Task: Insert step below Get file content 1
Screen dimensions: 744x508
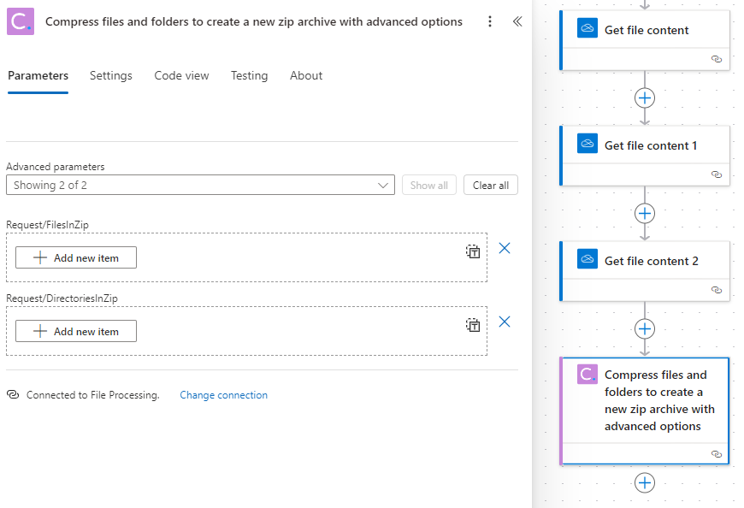Action: coord(644,214)
